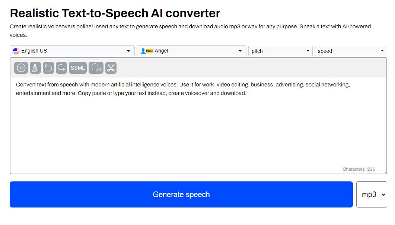
Task: Select the speaking head pronunciation icon
Action: click(96, 68)
